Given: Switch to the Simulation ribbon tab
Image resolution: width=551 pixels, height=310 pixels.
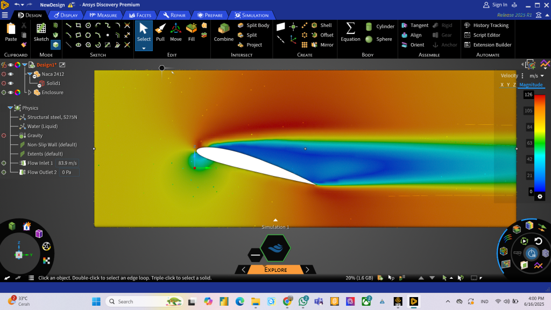Looking at the screenshot, I should [x=251, y=15].
